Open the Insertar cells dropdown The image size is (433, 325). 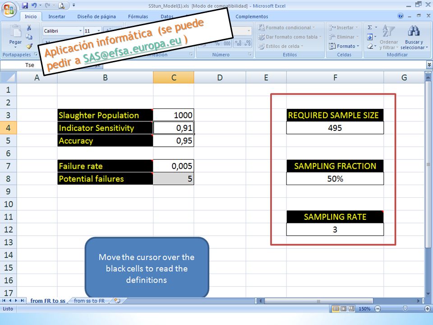pos(343,28)
